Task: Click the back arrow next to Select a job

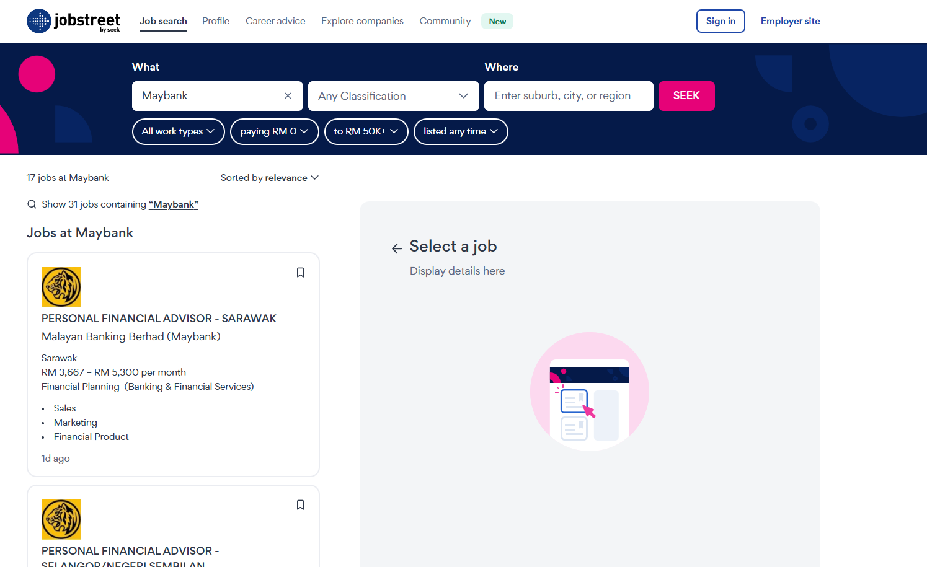Action: pos(397,248)
